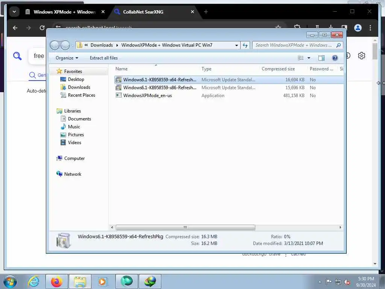
Task: Switch to the Windows XPMode browser tab
Action: (61, 12)
